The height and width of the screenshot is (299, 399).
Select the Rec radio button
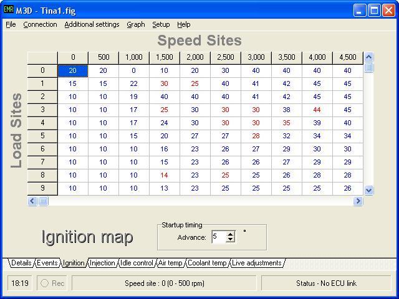point(45,283)
